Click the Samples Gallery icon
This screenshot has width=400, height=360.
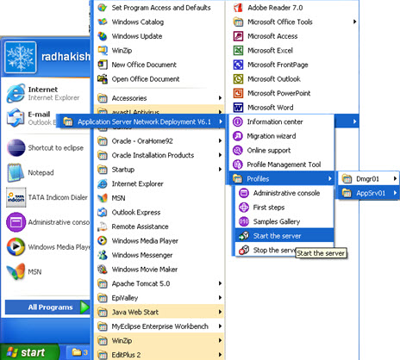pos(244,221)
